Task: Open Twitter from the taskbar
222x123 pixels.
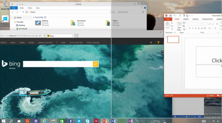Action: 79,121
